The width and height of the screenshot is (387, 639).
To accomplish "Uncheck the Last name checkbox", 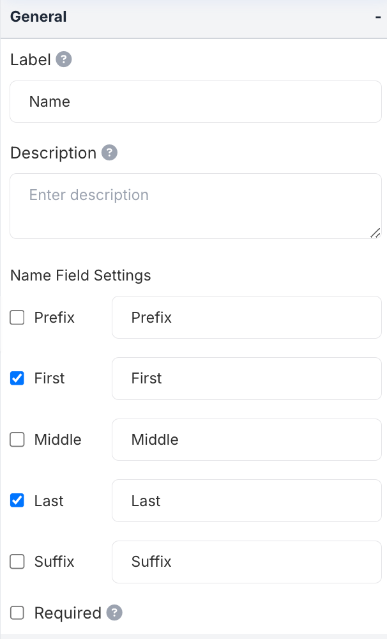I will click(17, 500).
